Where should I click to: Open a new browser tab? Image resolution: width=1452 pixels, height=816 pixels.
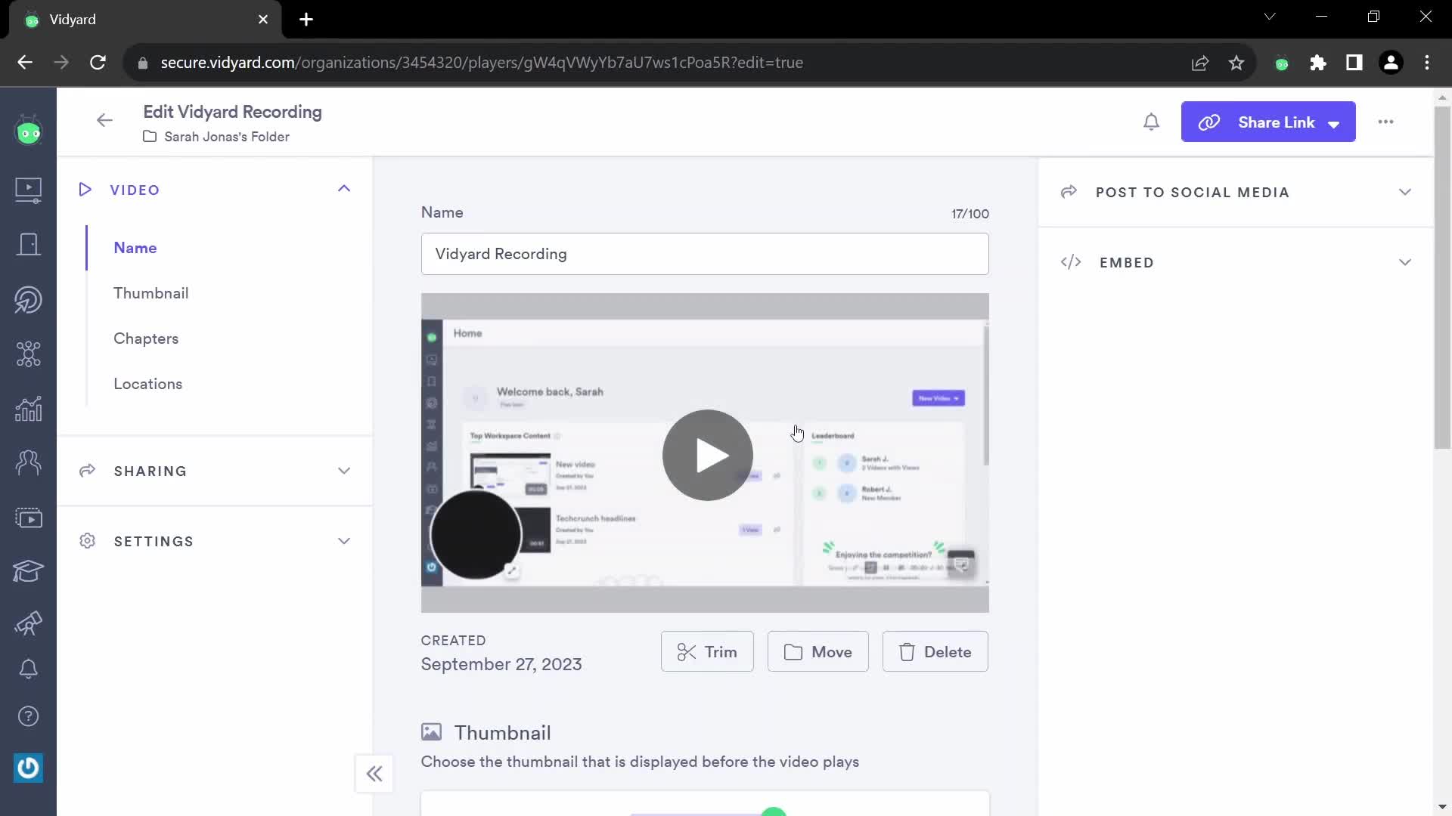pos(306,20)
